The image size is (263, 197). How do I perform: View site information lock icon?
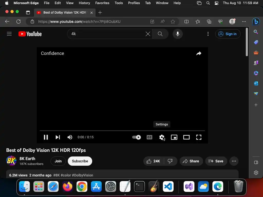pyautogui.click(x=32, y=22)
